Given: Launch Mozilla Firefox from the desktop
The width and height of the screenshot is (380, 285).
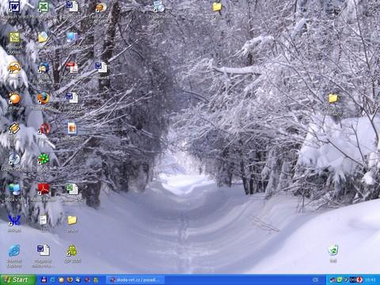Looking at the screenshot, I should point(44,98).
